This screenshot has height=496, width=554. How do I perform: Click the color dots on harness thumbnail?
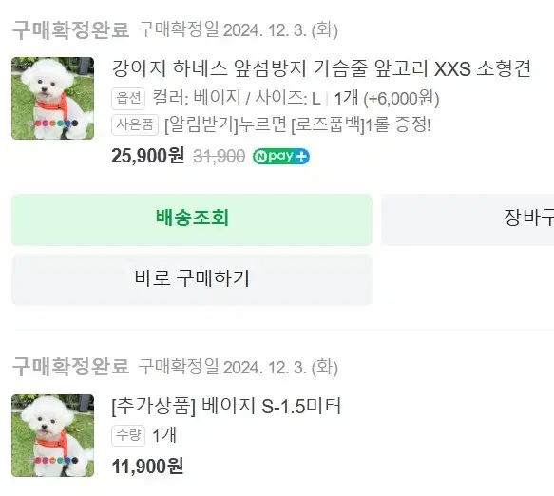click(56, 124)
